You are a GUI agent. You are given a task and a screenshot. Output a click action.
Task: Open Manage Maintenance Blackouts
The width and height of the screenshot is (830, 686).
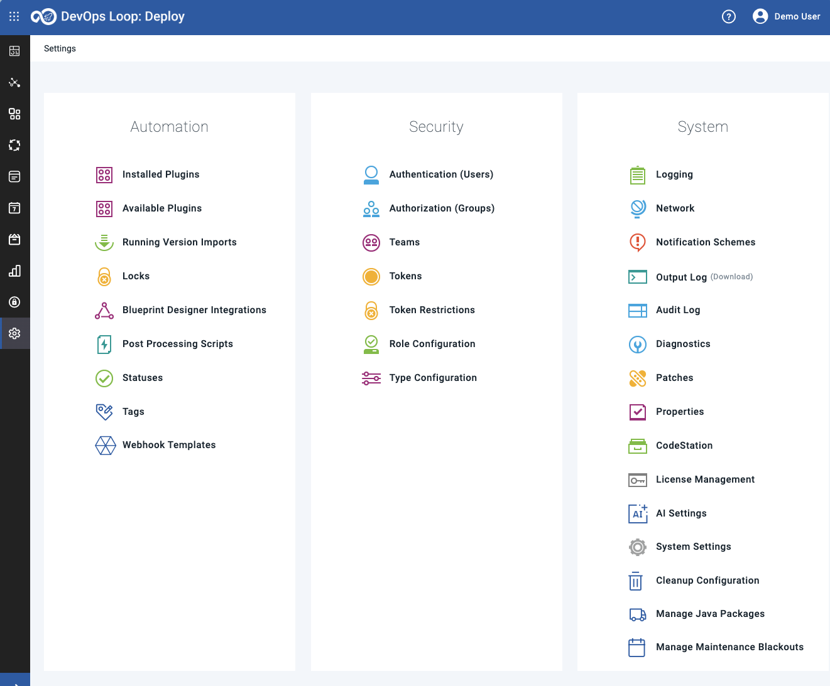pos(729,646)
